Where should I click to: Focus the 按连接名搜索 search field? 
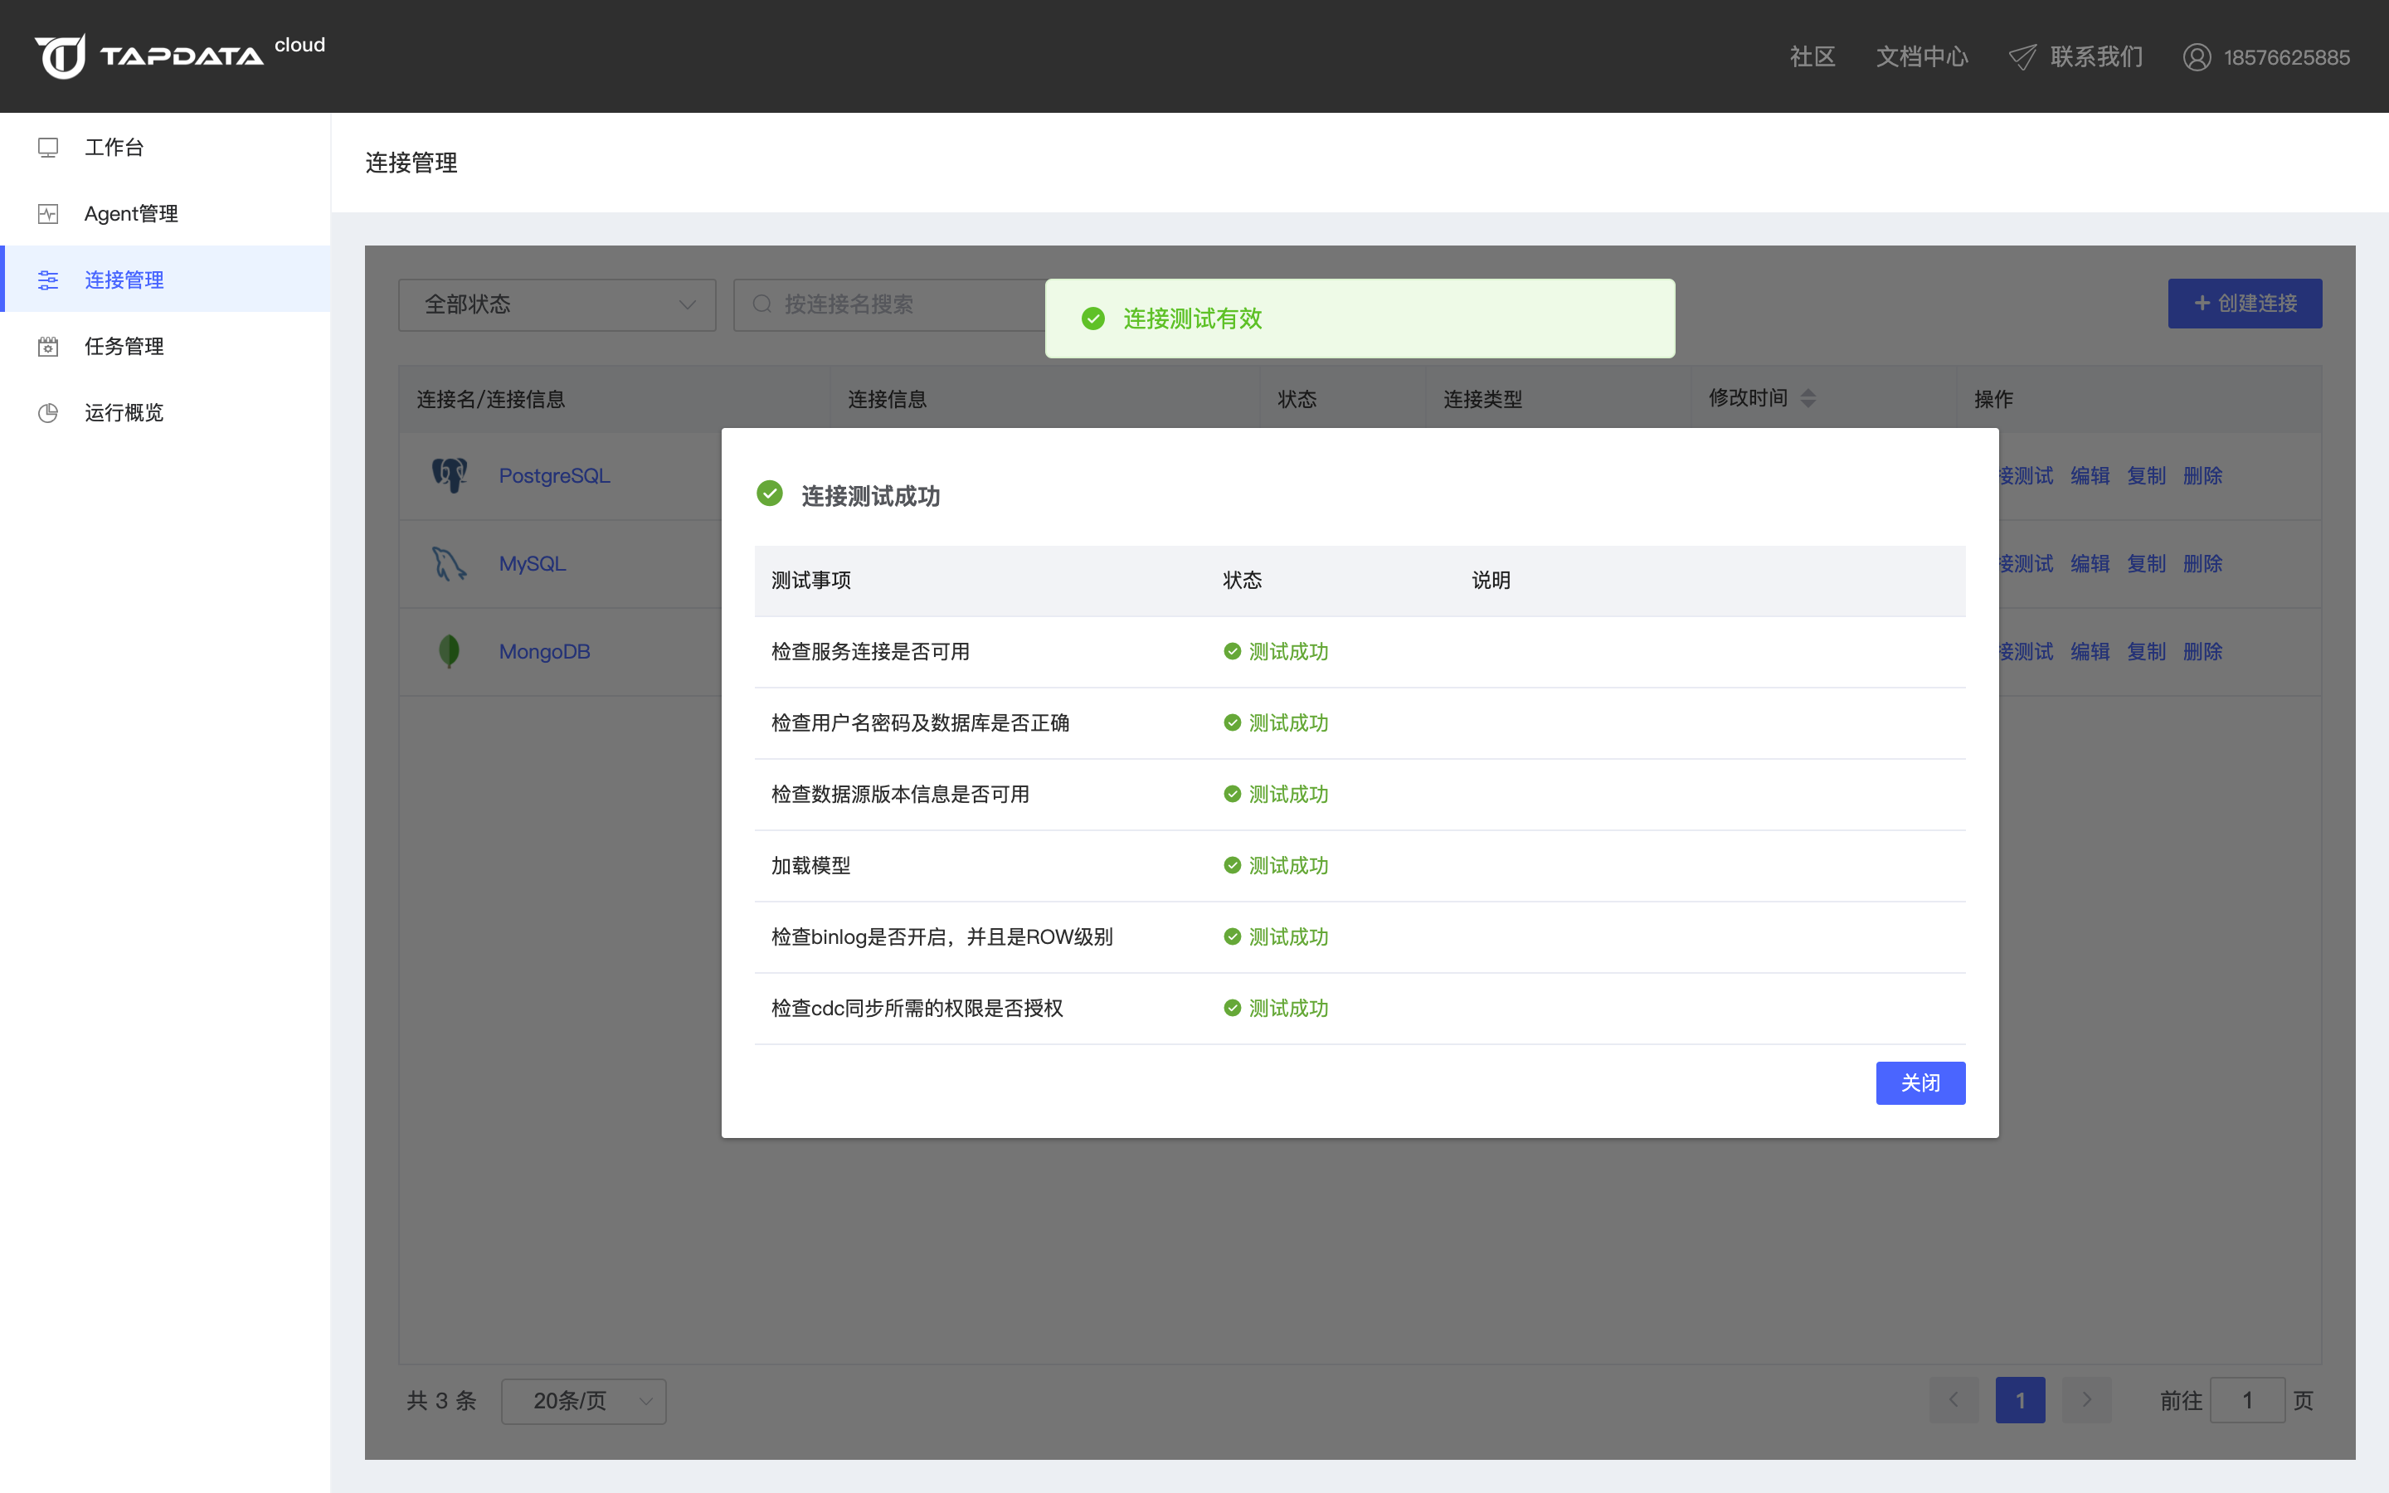tap(888, 304)
